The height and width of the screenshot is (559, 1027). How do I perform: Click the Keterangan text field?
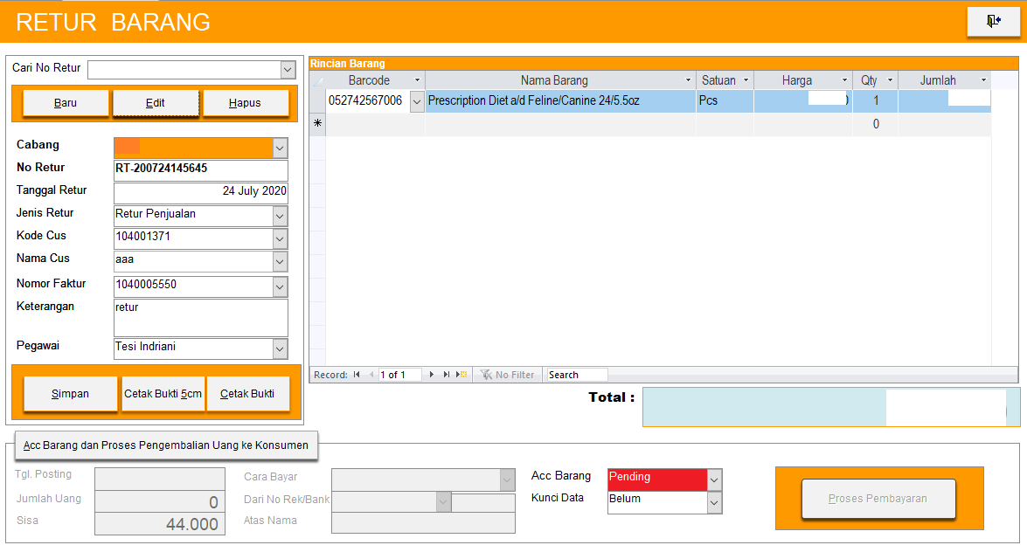click(200, 318)
